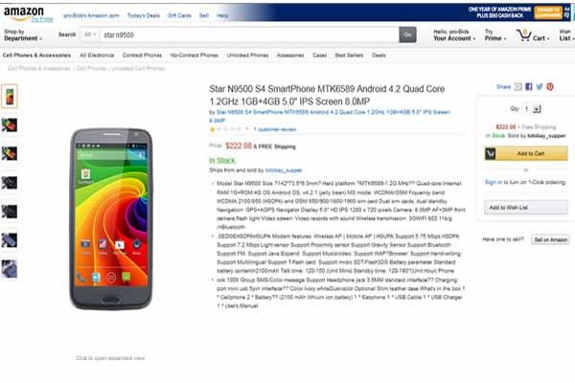575x383 pixels.
Task: Select Unlocked Phones category tab
Action: 247,56
